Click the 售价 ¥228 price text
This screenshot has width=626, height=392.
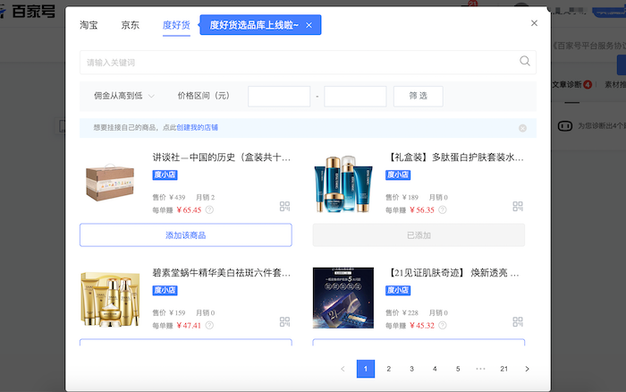tap(402, 313)
